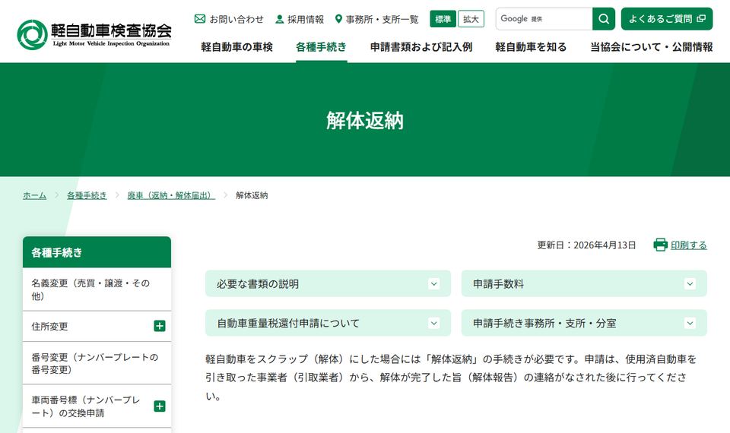Click external-link icon on よくあるご質問
The image size is (730, 433).
coord(701,18)
